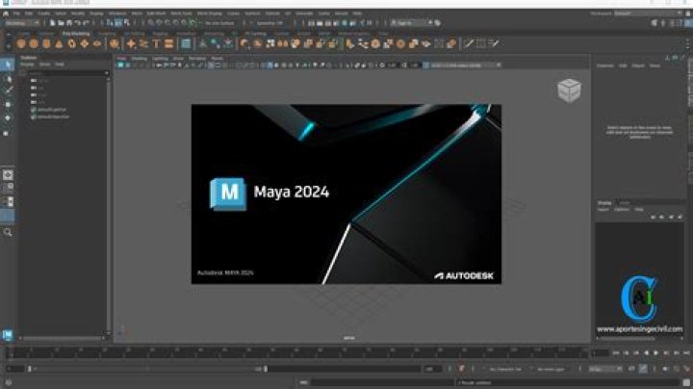This screenshot has width=693, height=389.
Task: Click the Save Scene icon
Action: [69, 23]
